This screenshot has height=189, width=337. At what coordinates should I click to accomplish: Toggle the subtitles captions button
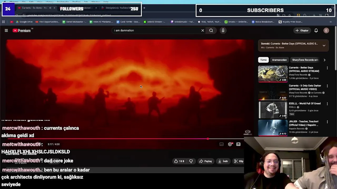coord(221,144)
